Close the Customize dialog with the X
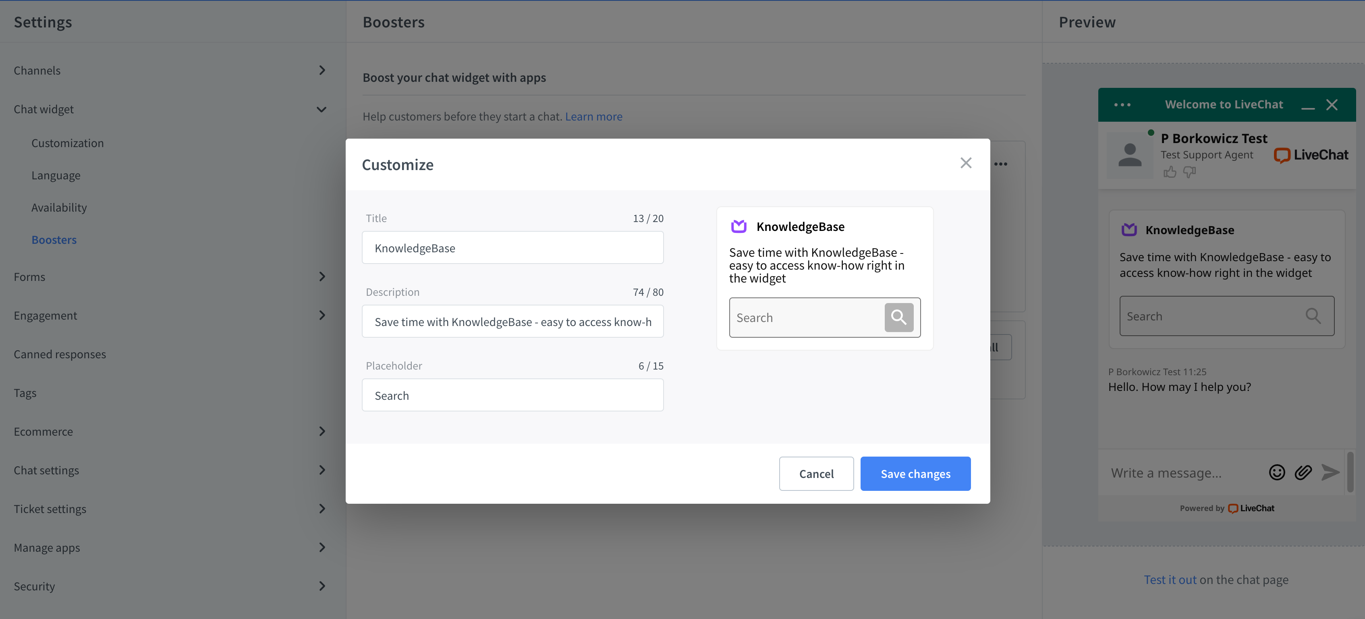 (965, 163)
